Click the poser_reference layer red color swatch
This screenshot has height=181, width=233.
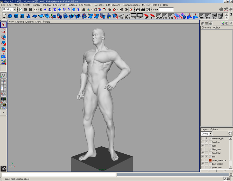210,160
